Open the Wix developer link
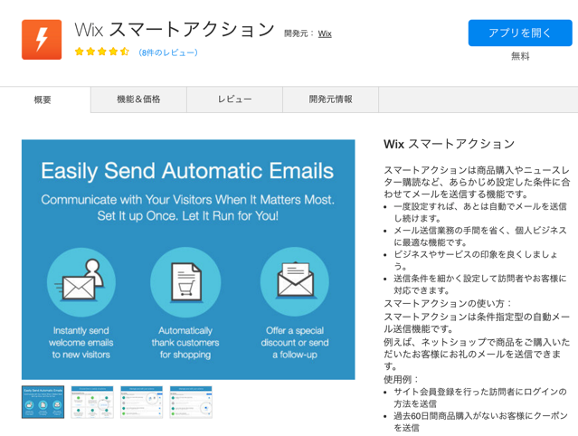Screen dimensions: 578x436 [x=325, y=33]
